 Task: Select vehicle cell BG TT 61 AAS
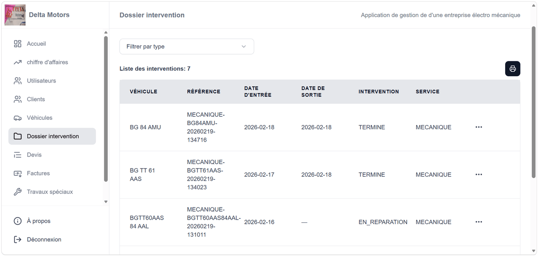pos(143,174)
